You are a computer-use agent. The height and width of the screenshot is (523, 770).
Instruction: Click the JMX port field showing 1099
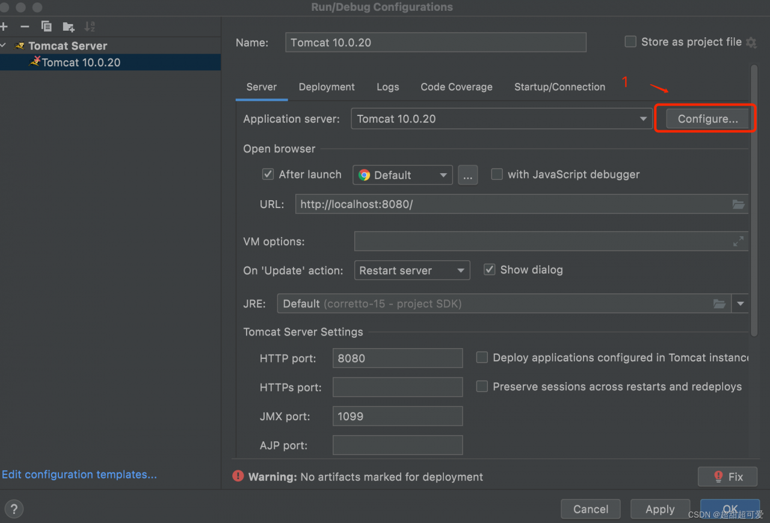tap(398, 416)
